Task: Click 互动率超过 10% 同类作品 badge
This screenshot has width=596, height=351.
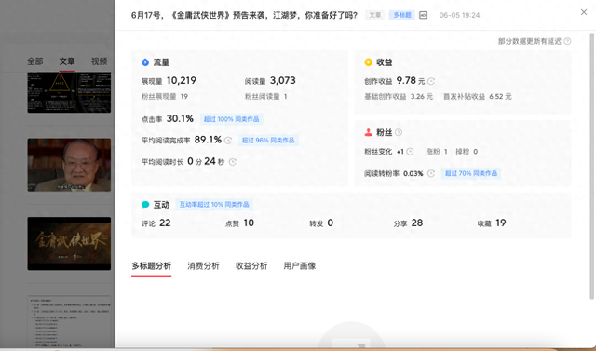Action: click(214, 205)
